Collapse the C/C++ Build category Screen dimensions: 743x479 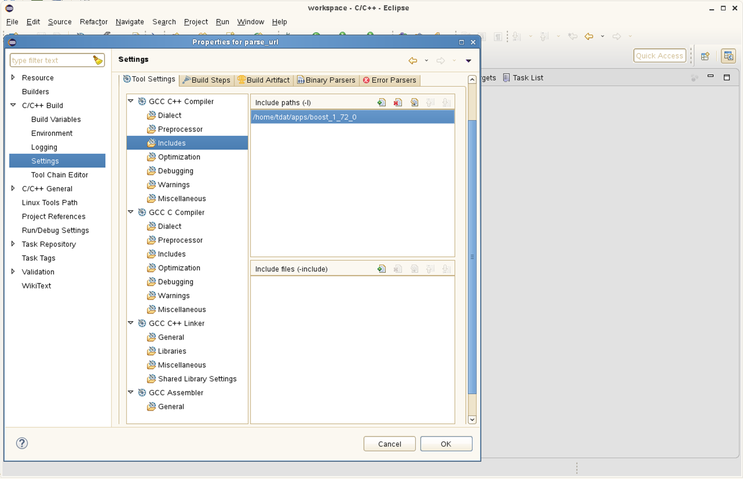13,105
